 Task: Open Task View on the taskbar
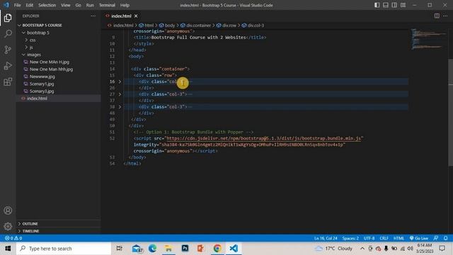coord(119,249)
